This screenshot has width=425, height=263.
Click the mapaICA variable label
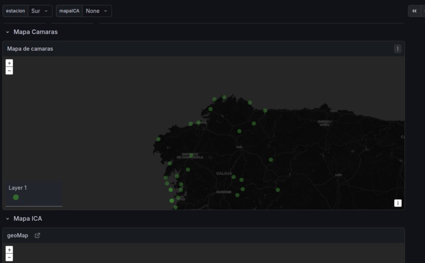pyautogui.click(x=69, y=11)
